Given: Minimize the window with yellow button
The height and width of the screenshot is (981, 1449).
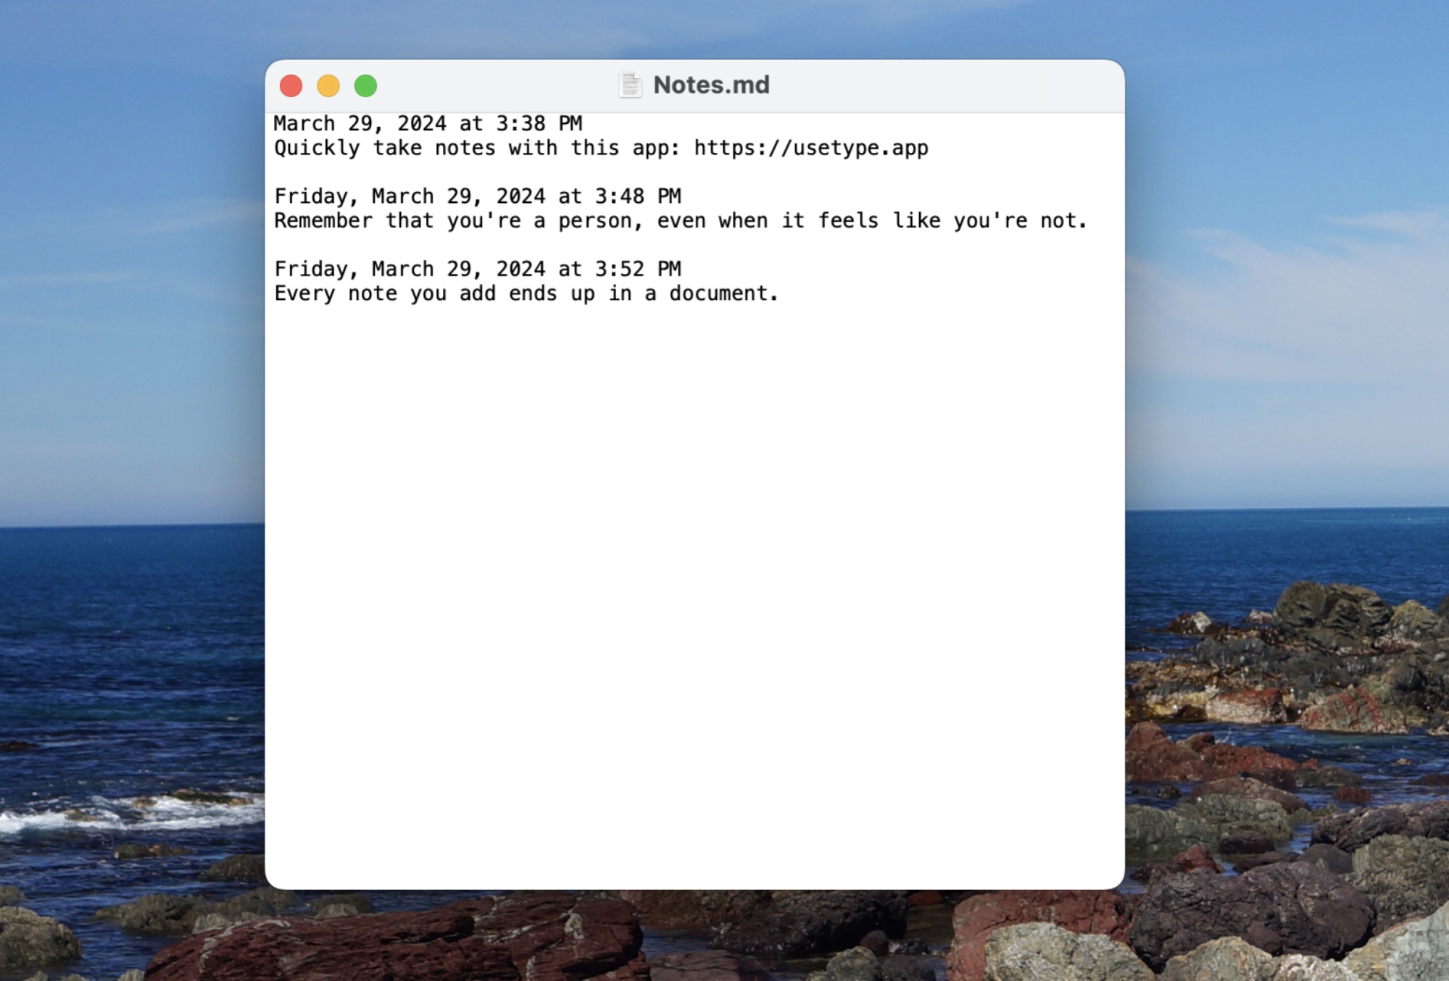Looking at the screenshot, I should [x=328, y=86].
